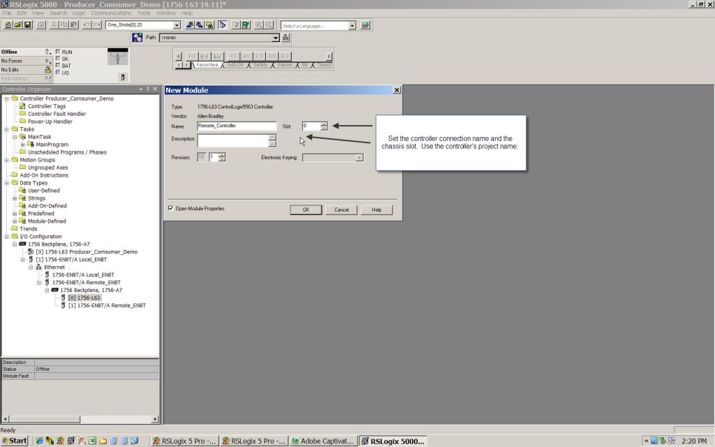Open the Offline controller status dropdown
The width and height of the screenshot is (715, 447).
(47, 52)
